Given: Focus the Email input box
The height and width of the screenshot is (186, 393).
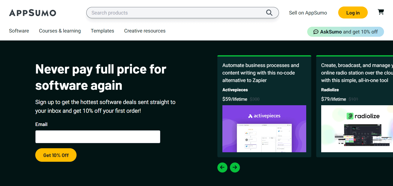Looking at the screenshot, I should pyautogui.click(x=98, y=137).
